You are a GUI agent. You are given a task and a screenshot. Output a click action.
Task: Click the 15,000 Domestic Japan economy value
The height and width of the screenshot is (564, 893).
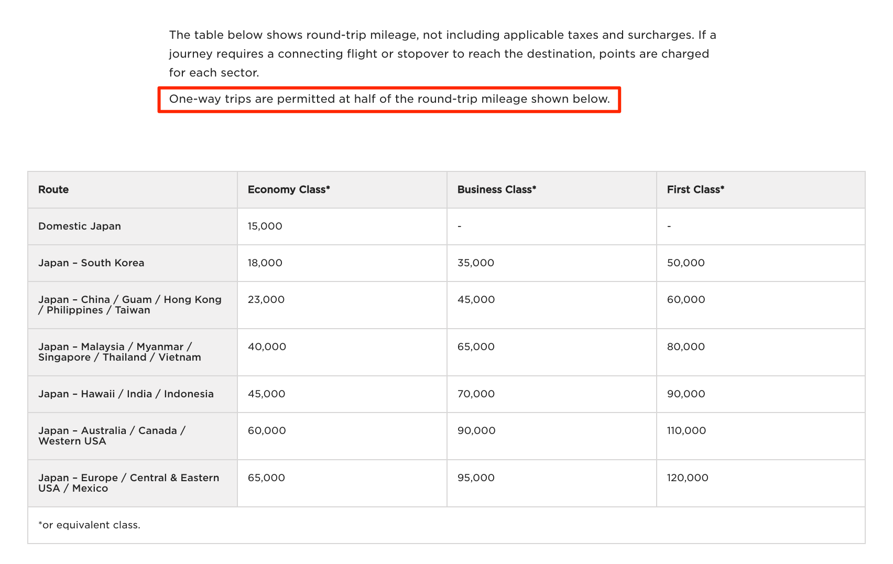pos(265,226)
